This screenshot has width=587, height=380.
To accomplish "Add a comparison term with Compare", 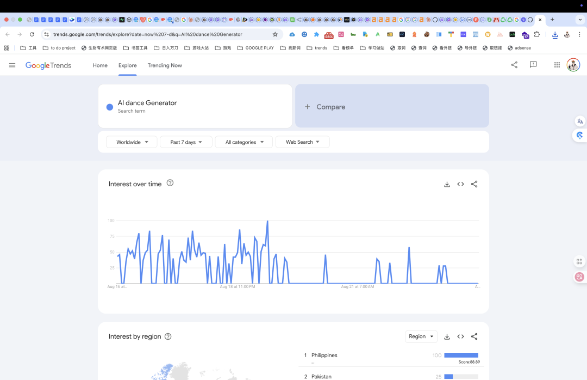I will (x=392, y=106).
